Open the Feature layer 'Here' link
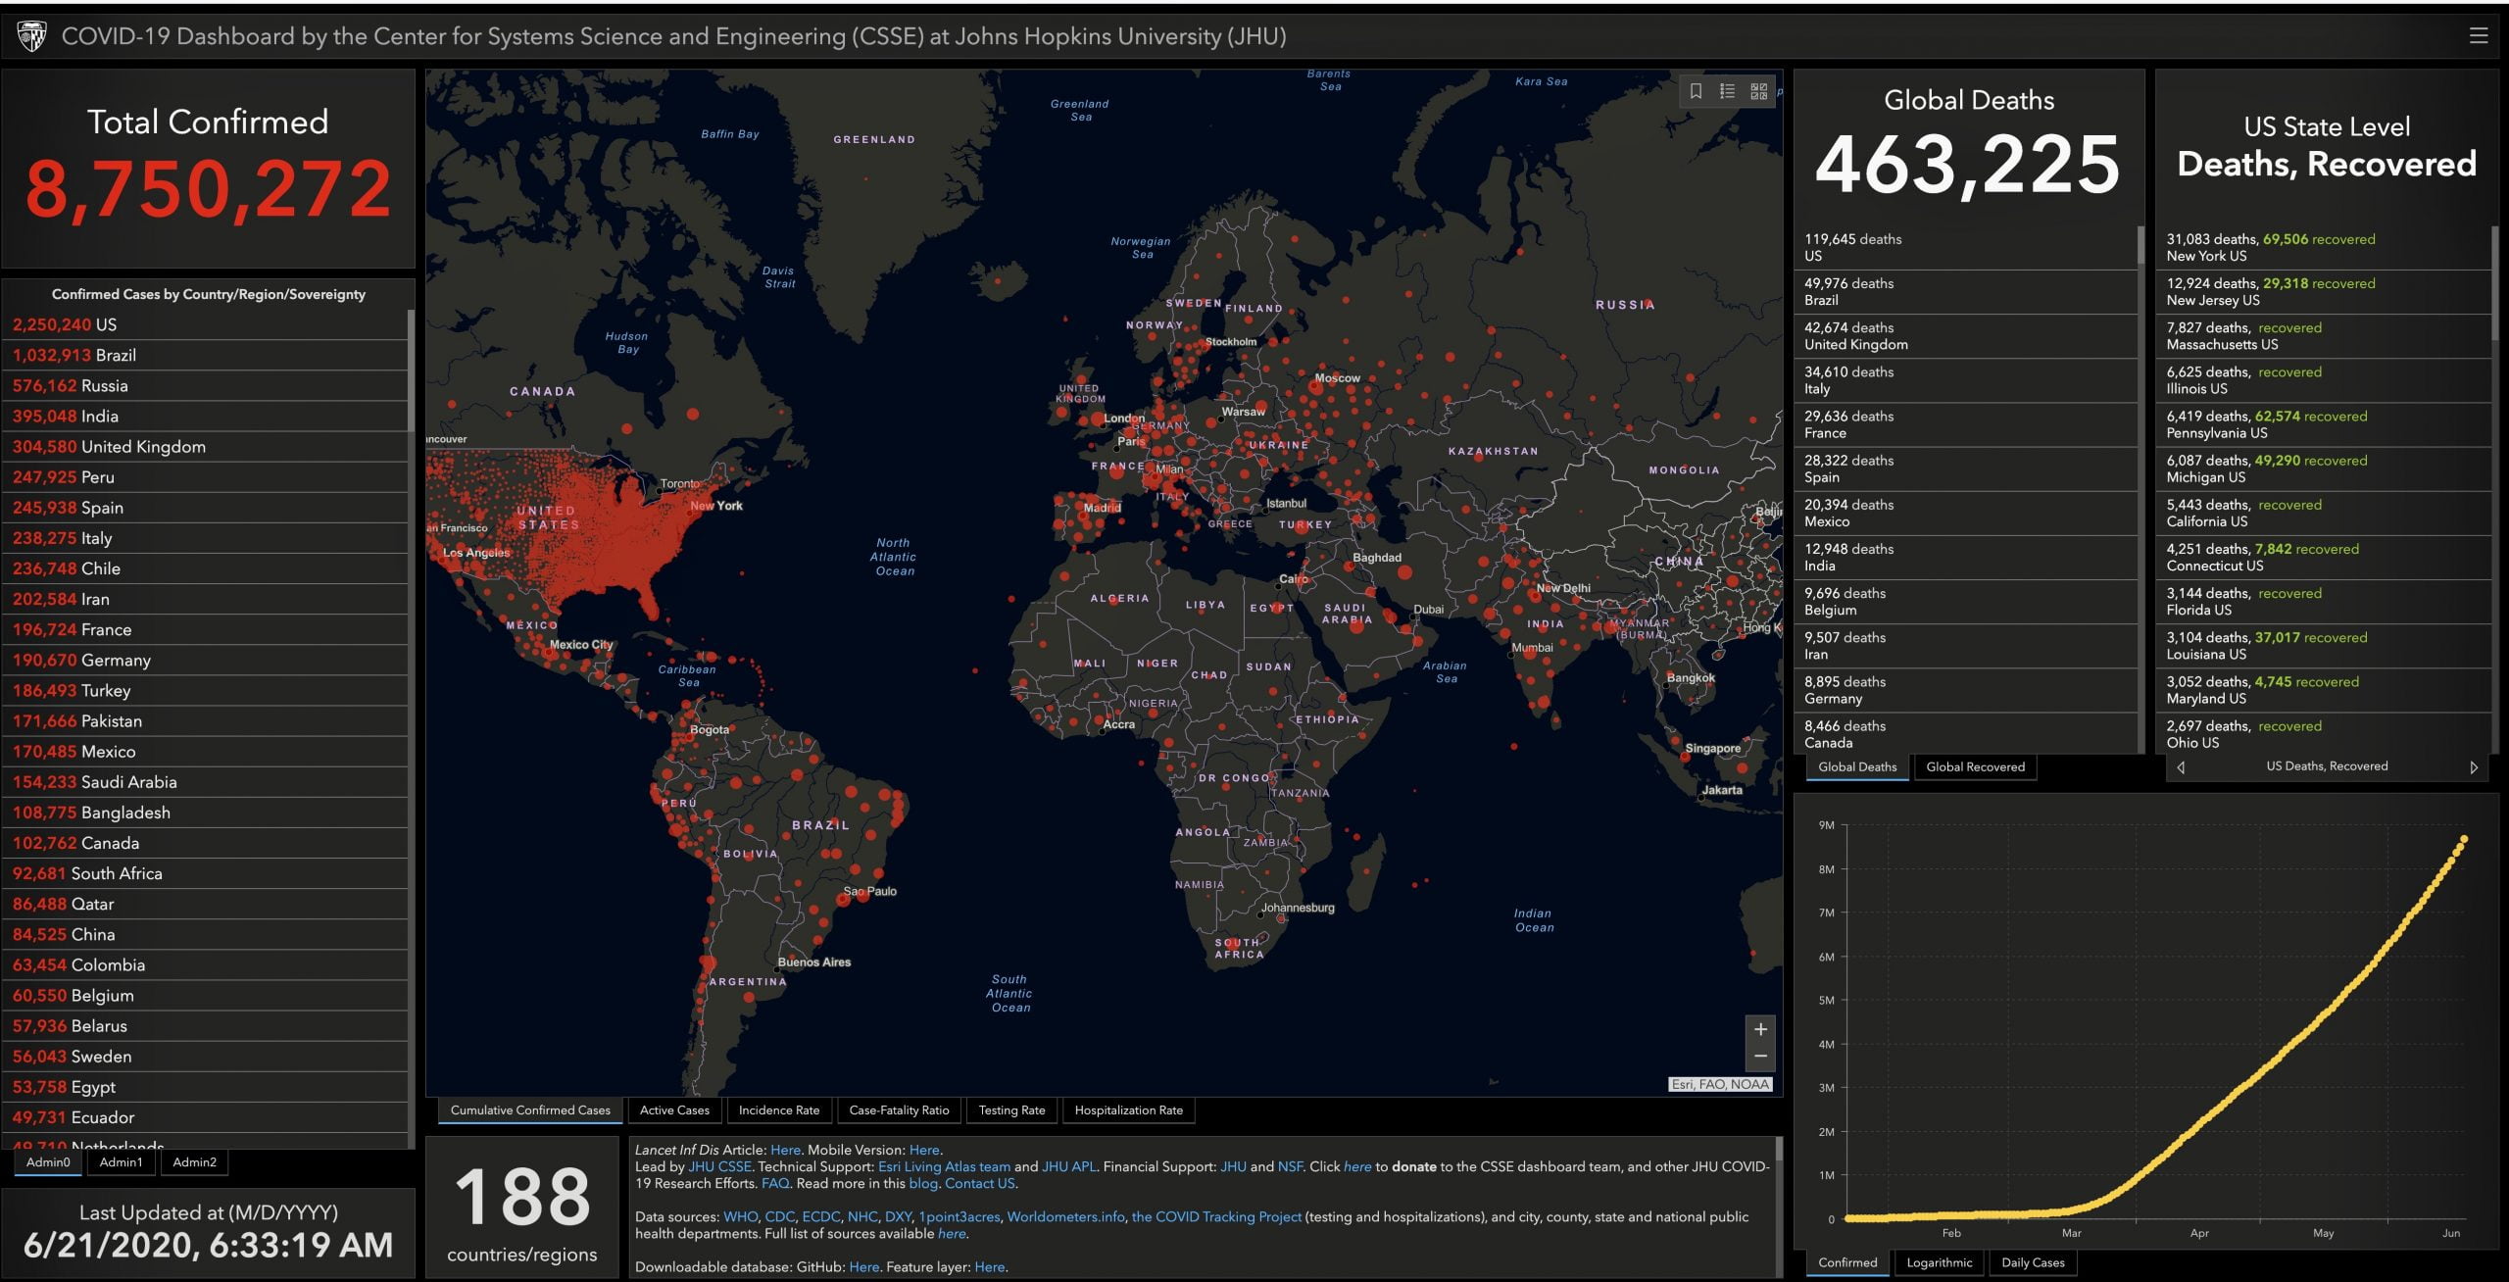Screen dimensions: 2509x1282 pos(990,1266)
